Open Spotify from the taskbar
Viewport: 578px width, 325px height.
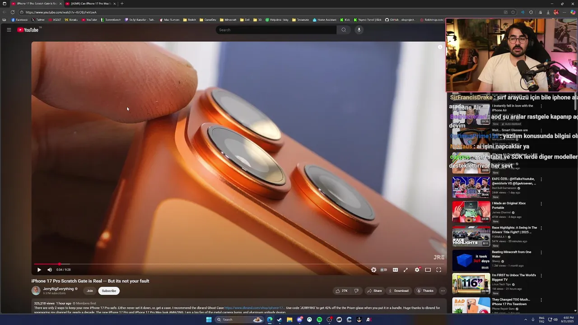[x=319, y=320]
